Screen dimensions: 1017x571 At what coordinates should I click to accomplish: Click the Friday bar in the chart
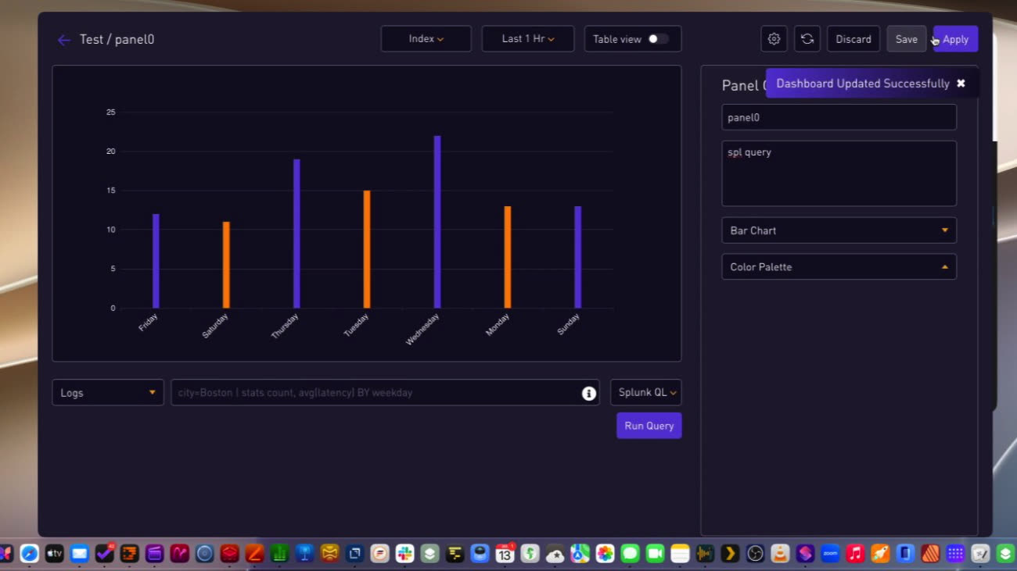click(156, 261)
